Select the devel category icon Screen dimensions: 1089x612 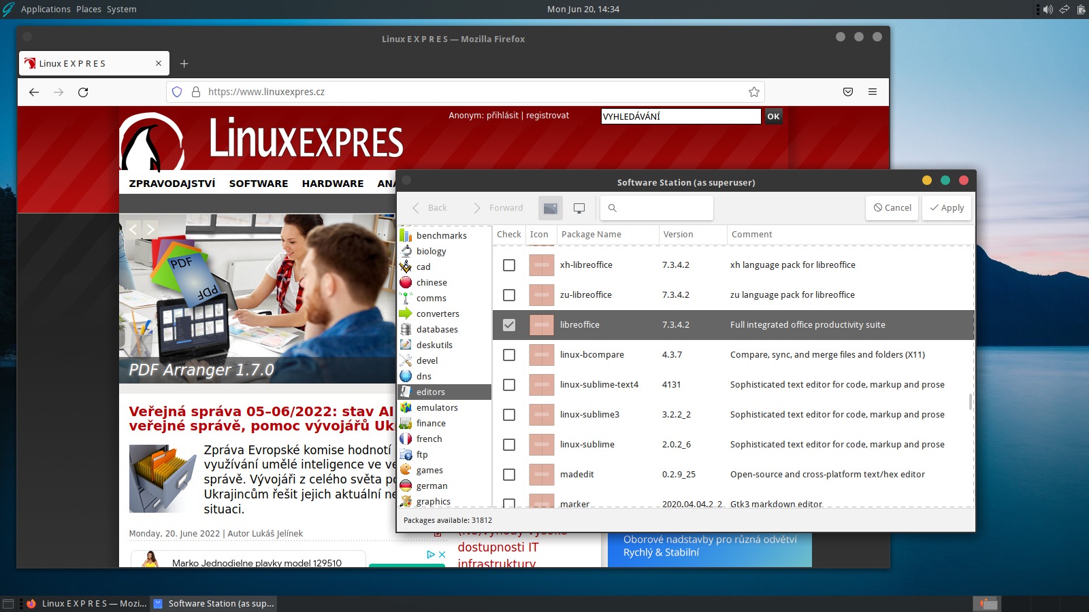[406, 360]
